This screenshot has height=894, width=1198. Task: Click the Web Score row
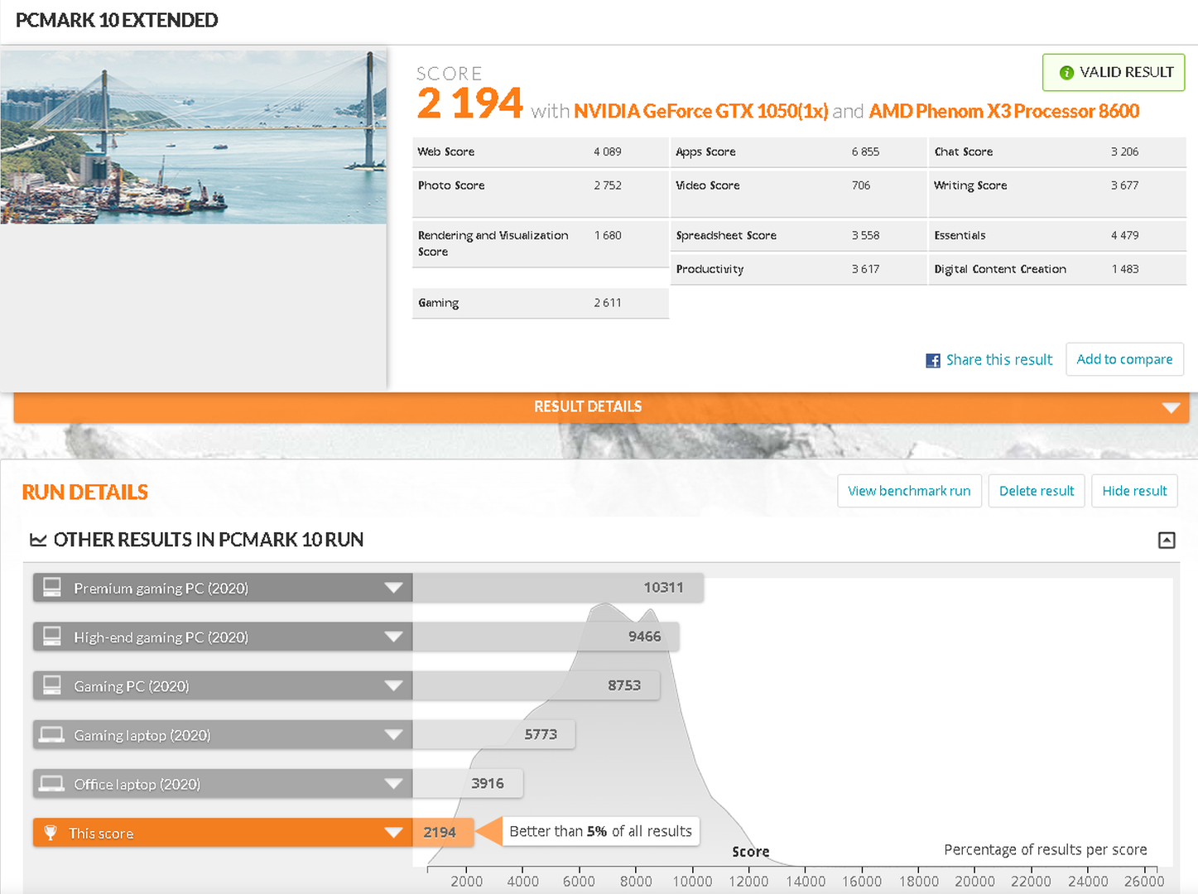tap(541, 151)
